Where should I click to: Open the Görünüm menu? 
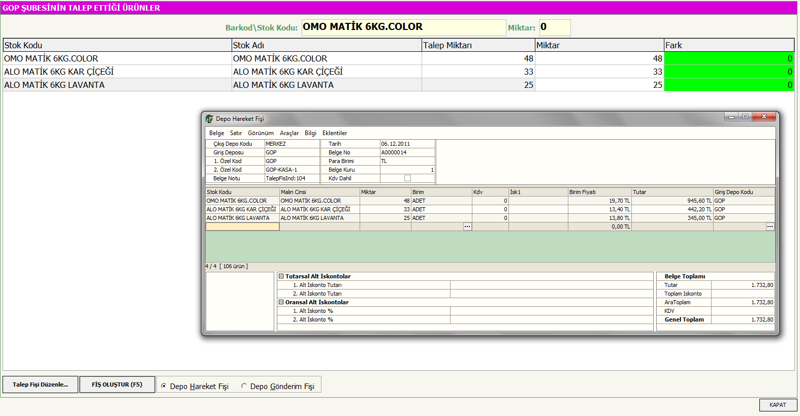pyautogui.click(x=261, y=133)
